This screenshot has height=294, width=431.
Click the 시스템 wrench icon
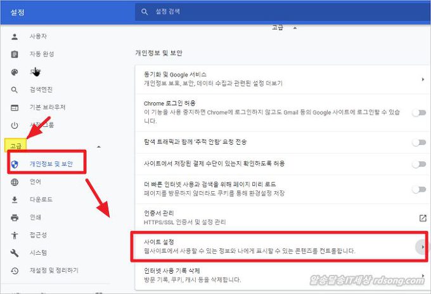click(15, 253)
